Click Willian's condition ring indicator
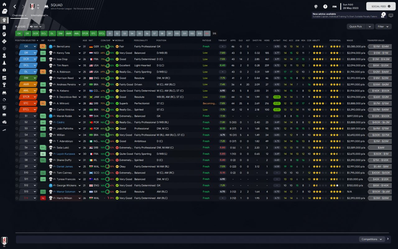This screenshot has height=249, width=398. [107, 135]
